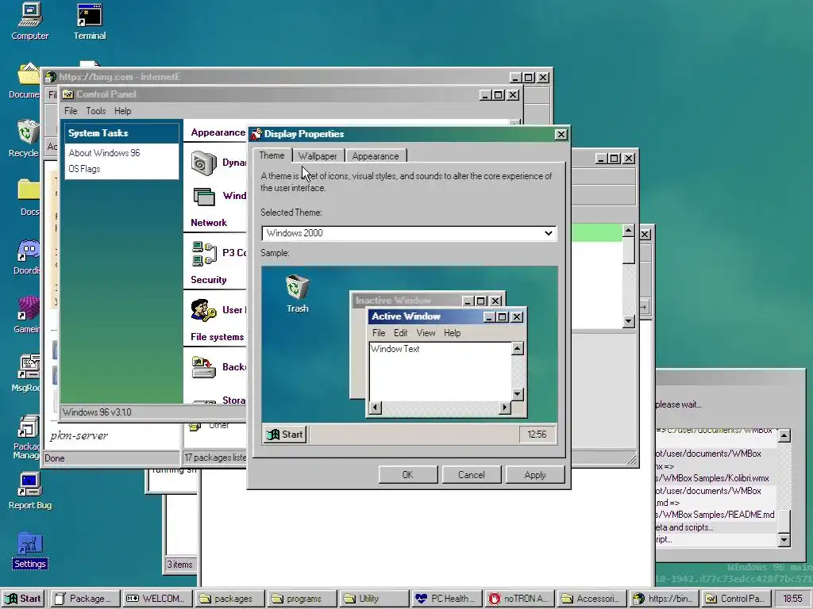
Task: Switch to the Package taskbar item
Action: [84, 599]
